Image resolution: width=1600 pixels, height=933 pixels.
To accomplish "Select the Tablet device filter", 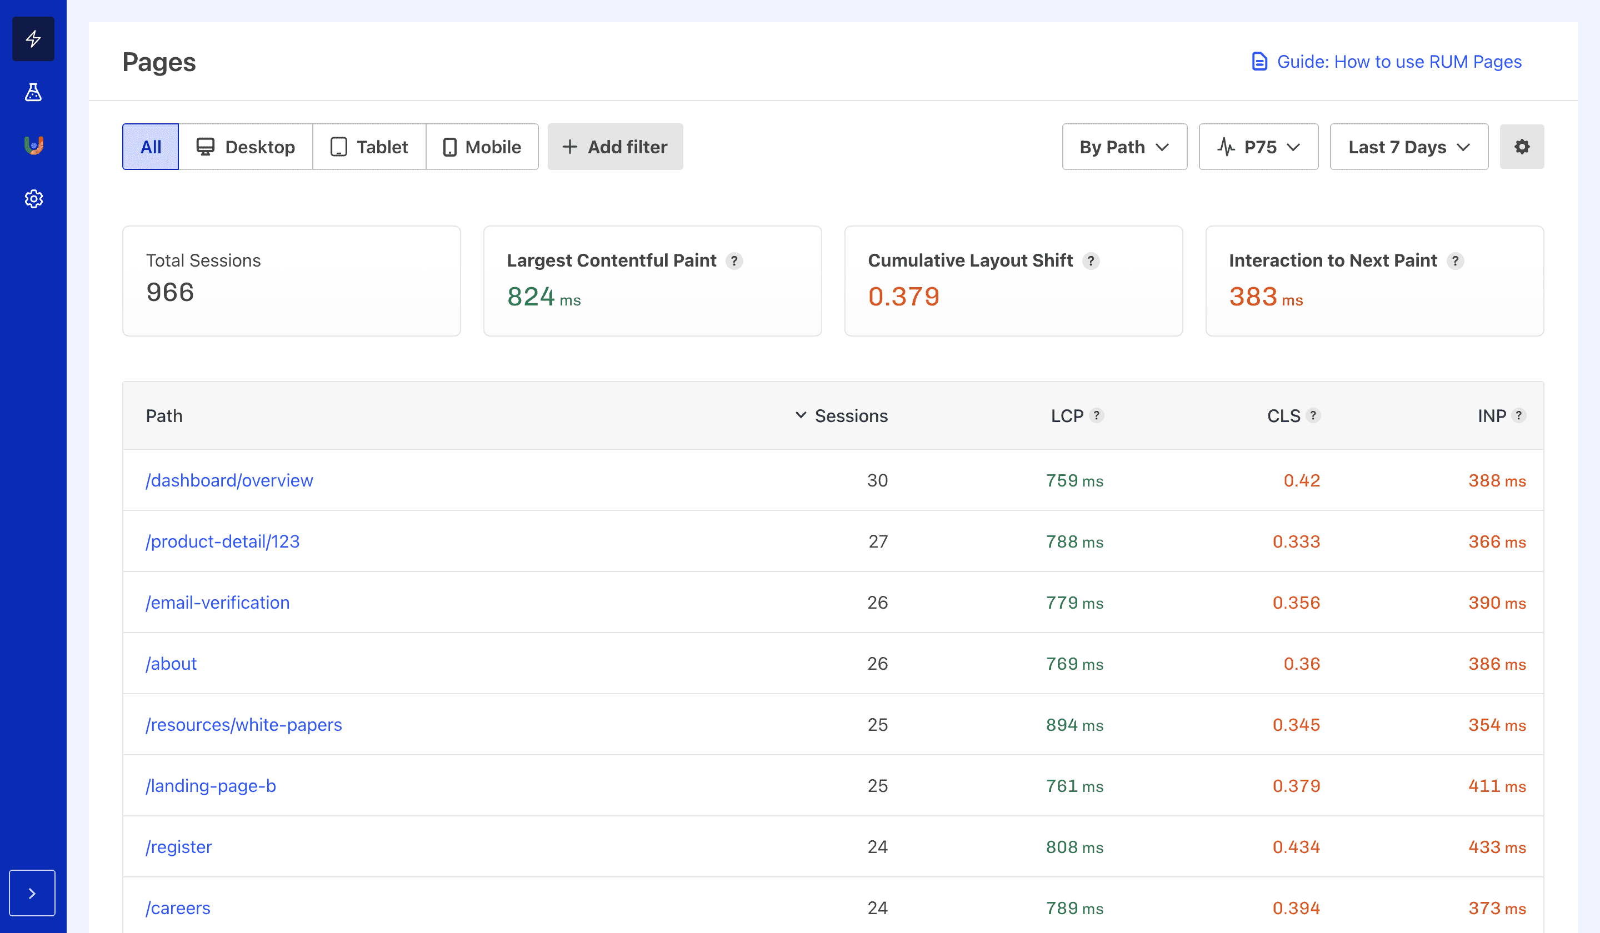I will [x=369, y=147].
